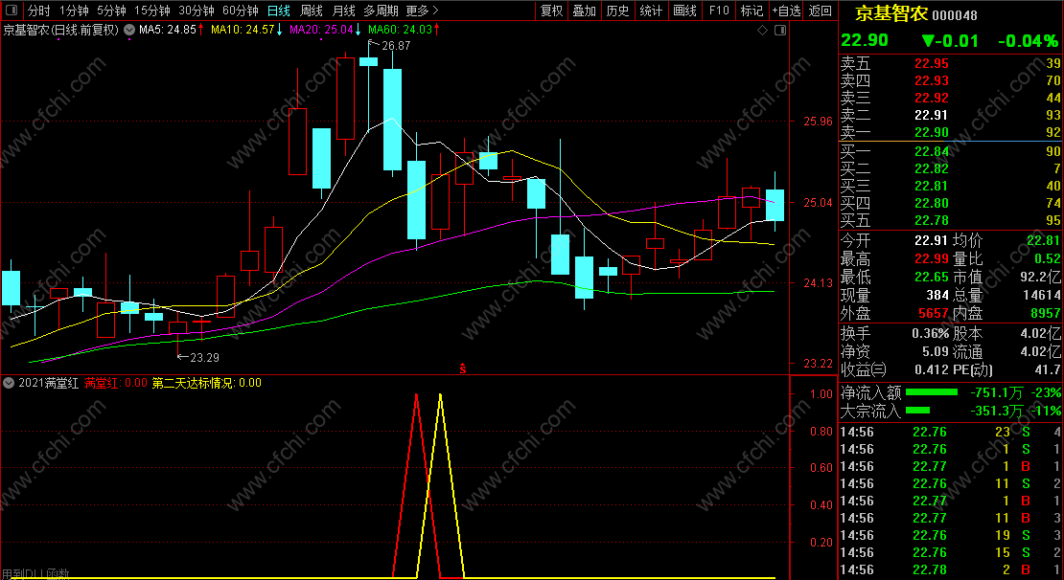The height and width of the screenshot is (580, 1064).
Task: Open 多周期 multi-period view
Action: coord(380,11)
